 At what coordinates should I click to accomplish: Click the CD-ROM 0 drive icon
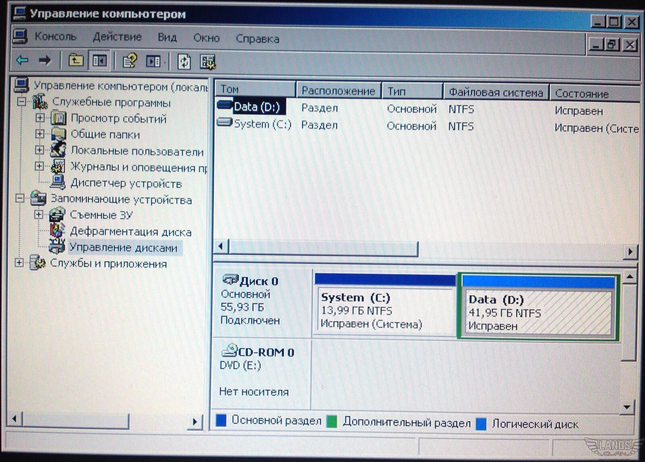click(230, 350)
